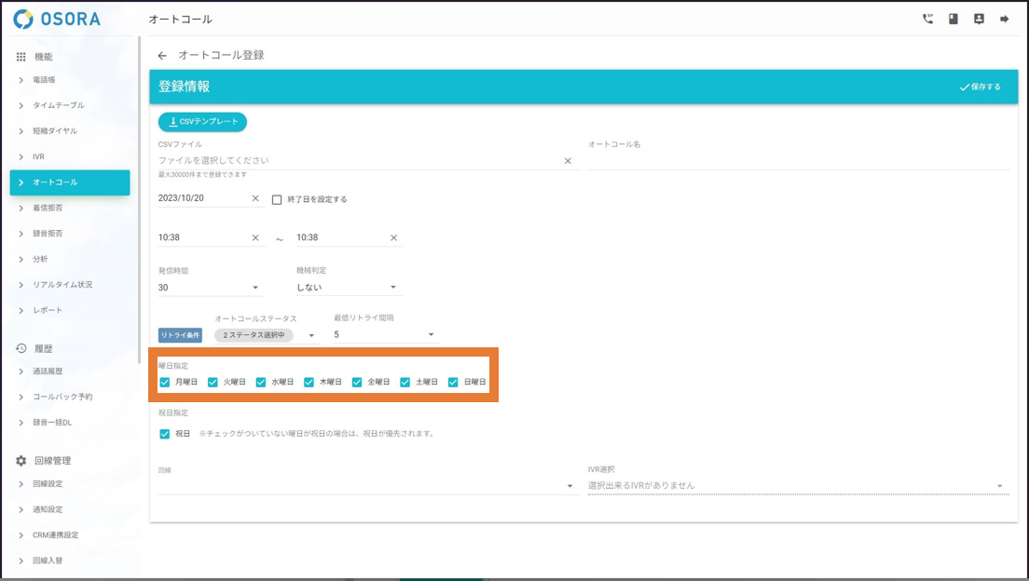Clear the 2023/10/20 date field
This screenshot has height=581, width=1029.
pos(255,198)
